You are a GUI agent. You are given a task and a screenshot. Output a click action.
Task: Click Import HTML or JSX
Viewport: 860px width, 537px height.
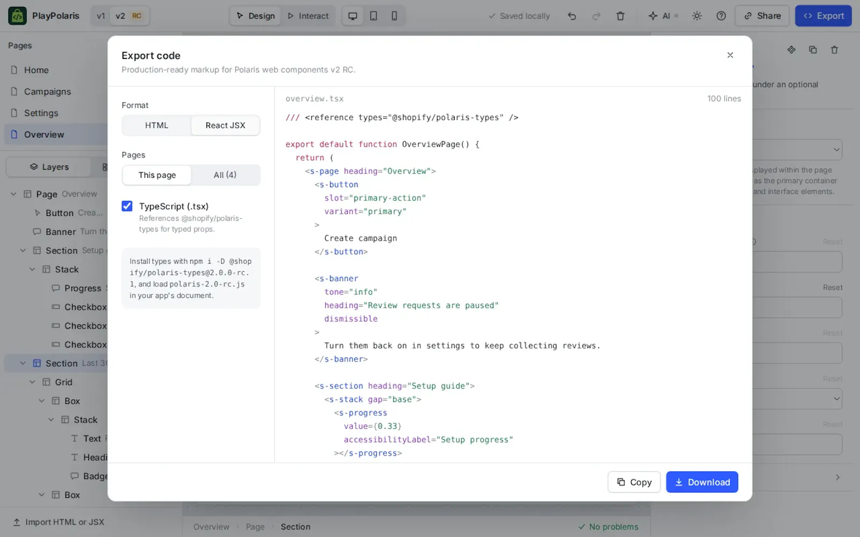coord(59,522)
